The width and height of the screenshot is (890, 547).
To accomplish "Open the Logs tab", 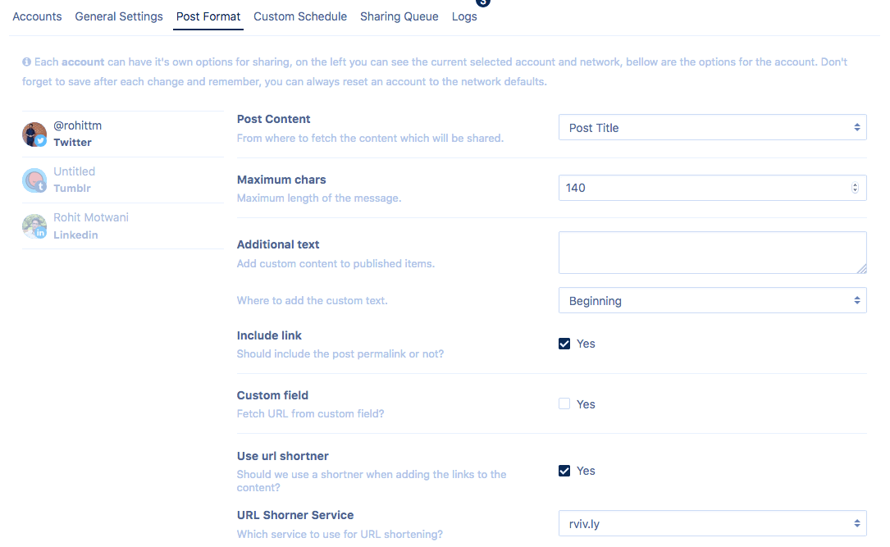I will (464, 16).
